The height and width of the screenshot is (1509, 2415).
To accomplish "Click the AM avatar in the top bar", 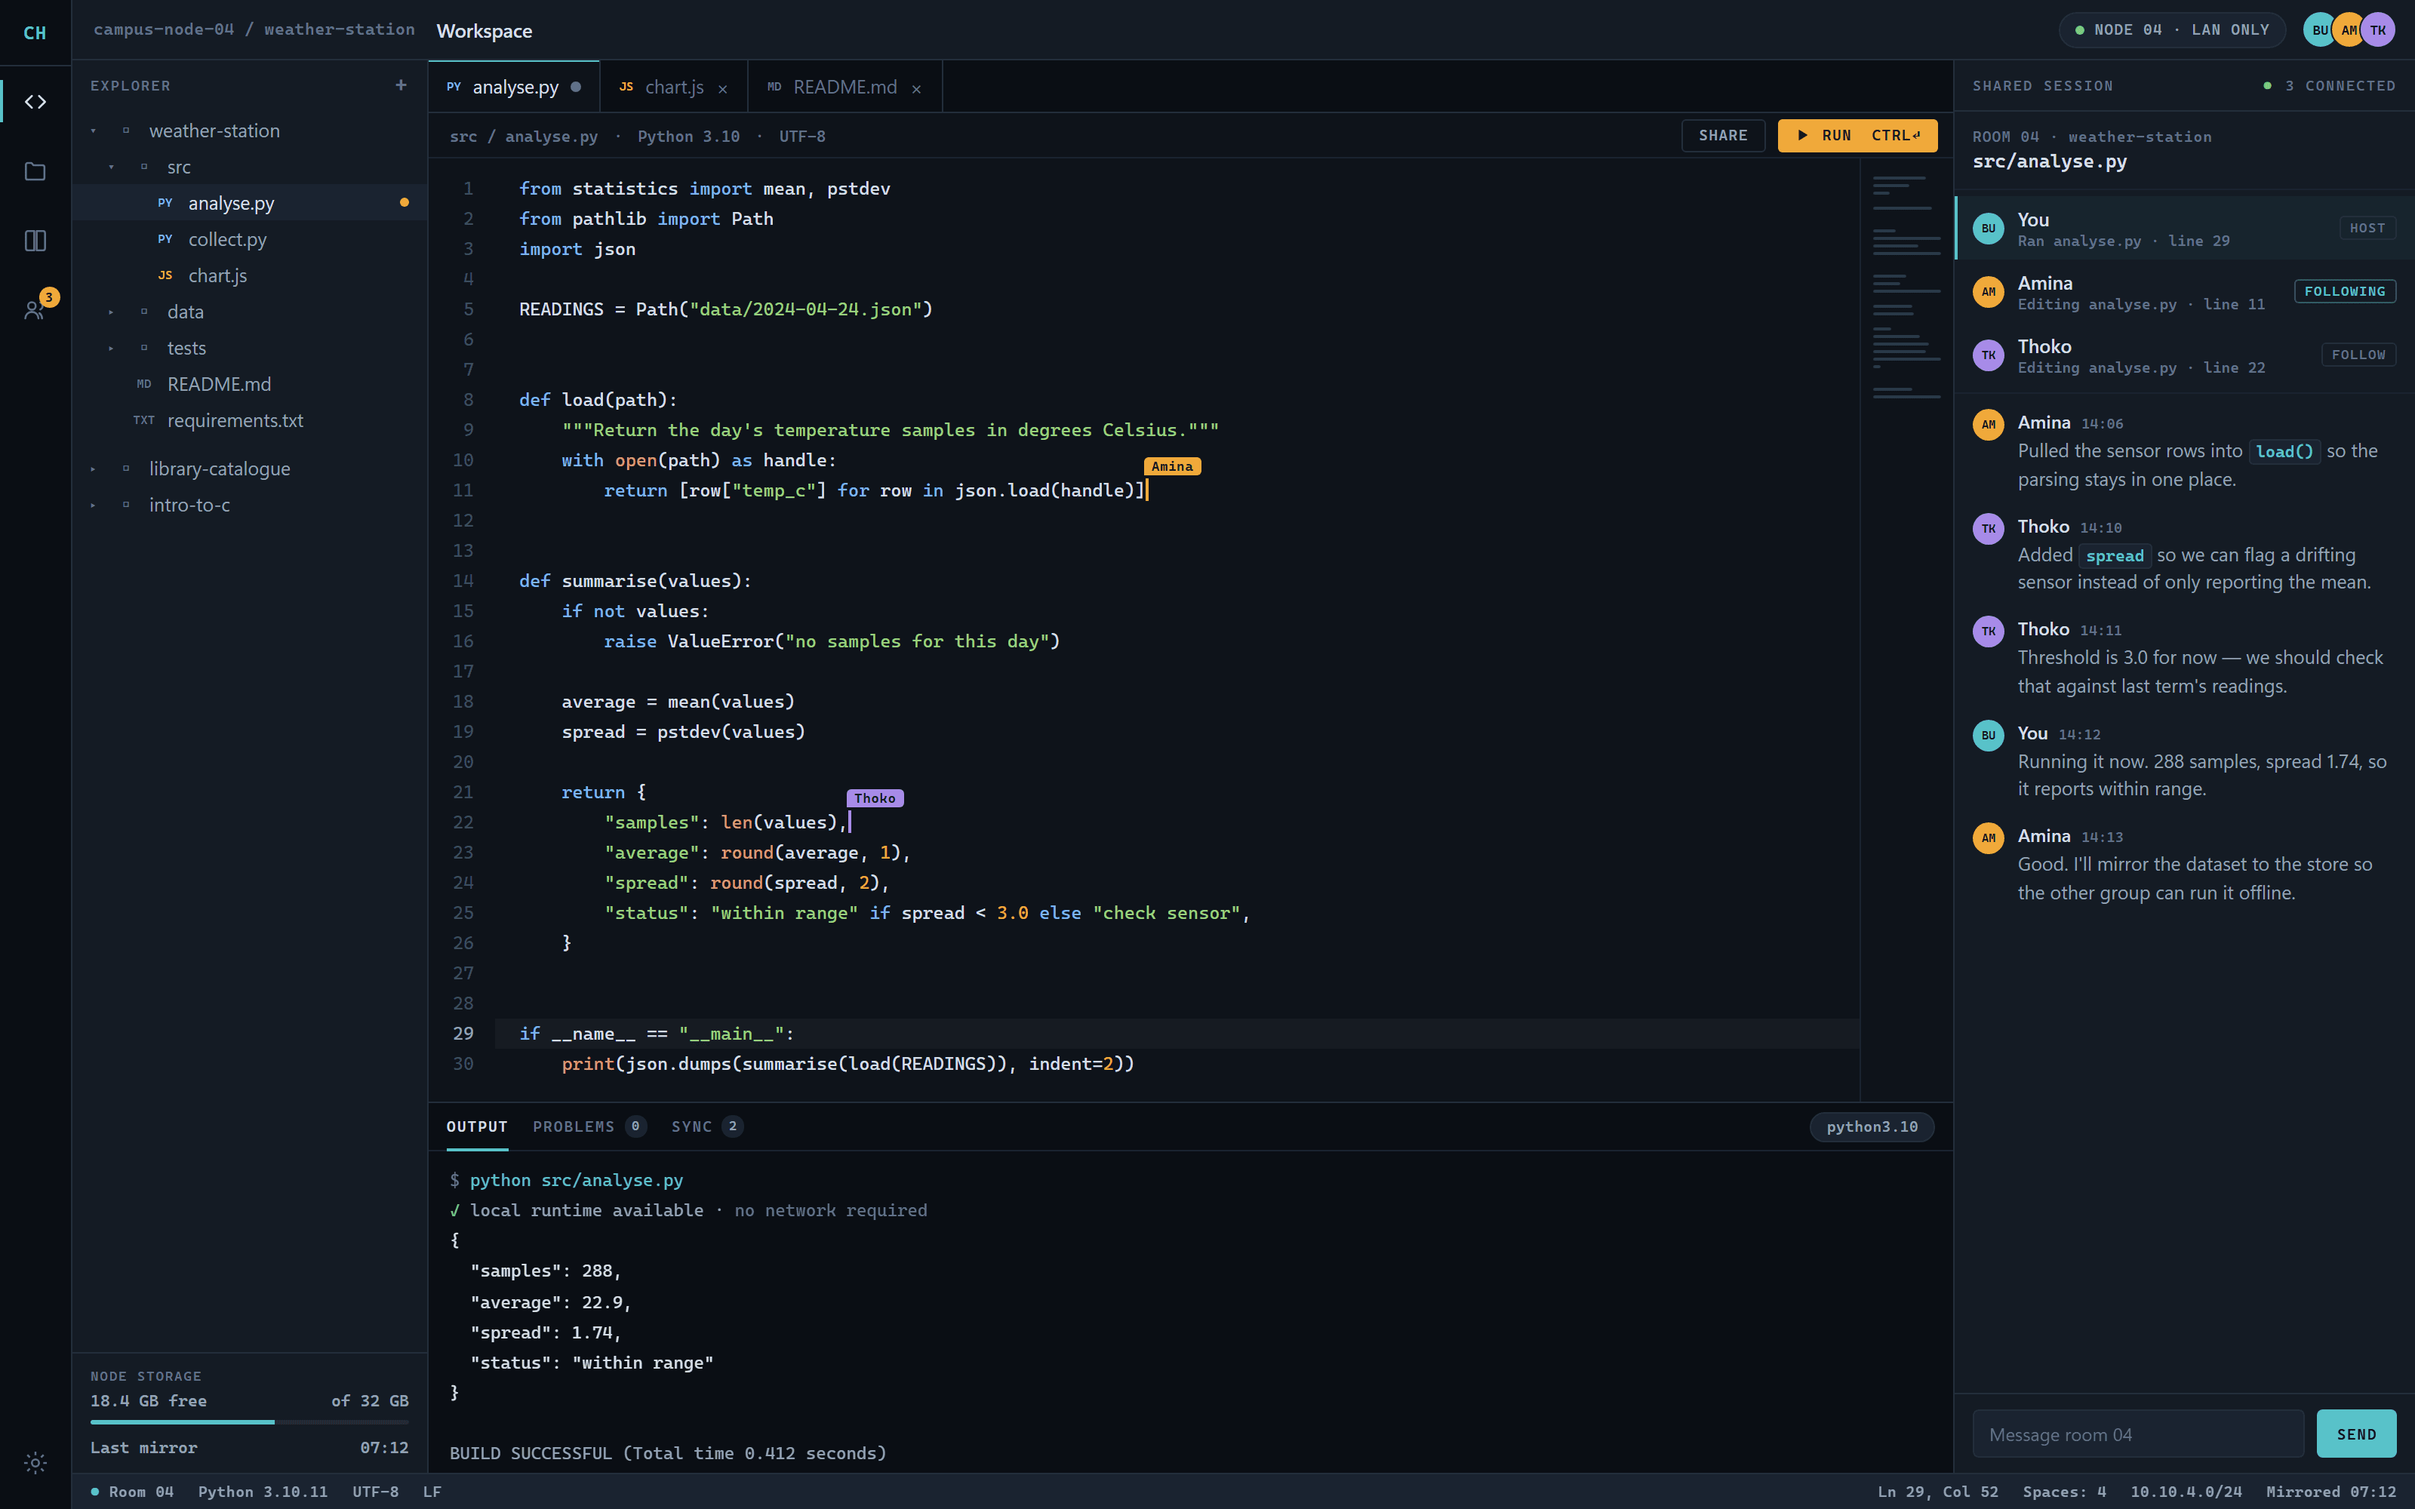I will tap(2349, 30).
